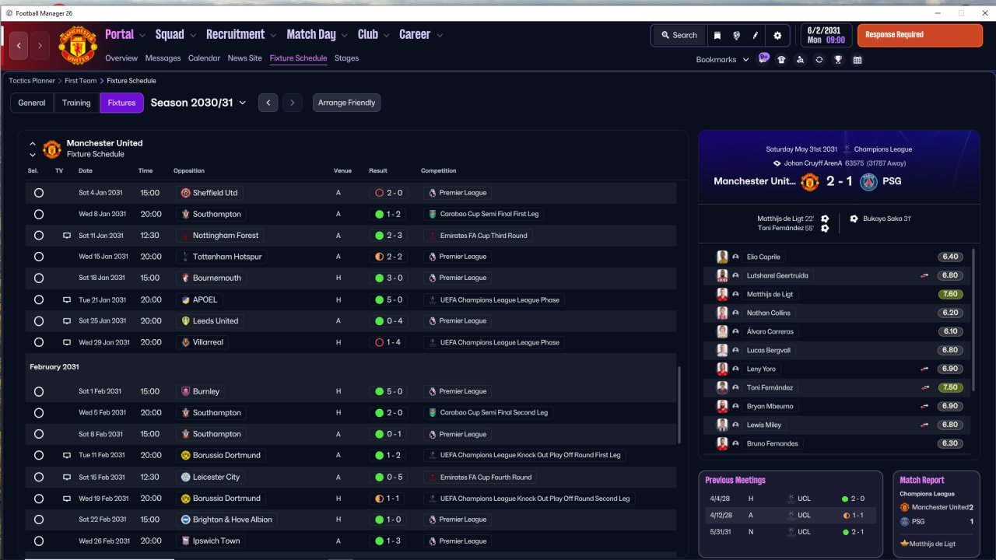
Task: Open the Calendar tab
Action: (204, 58)
